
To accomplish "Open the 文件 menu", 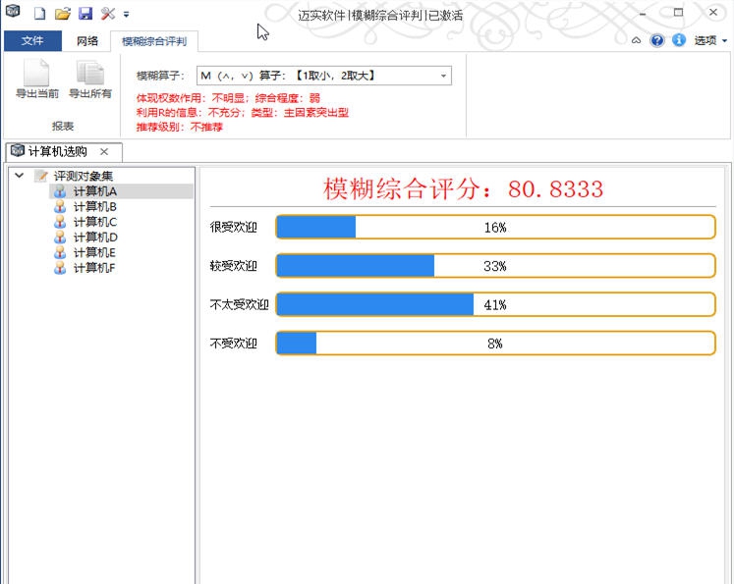I will point(32,40).
